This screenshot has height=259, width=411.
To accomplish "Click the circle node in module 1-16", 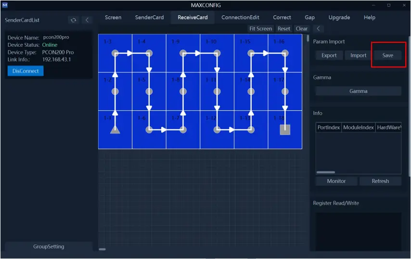I will tap(285, 53).
